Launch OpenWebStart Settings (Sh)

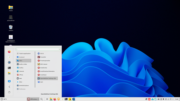point(47,78)
